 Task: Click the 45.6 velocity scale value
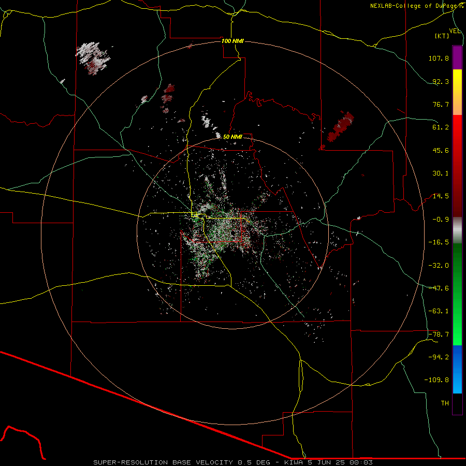441,150
